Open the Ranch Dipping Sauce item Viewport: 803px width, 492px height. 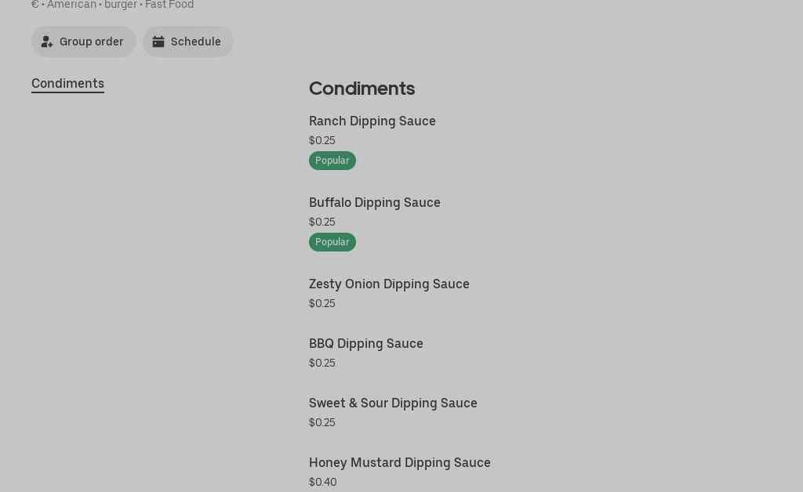pyautogui.click(x=372, y=121)
